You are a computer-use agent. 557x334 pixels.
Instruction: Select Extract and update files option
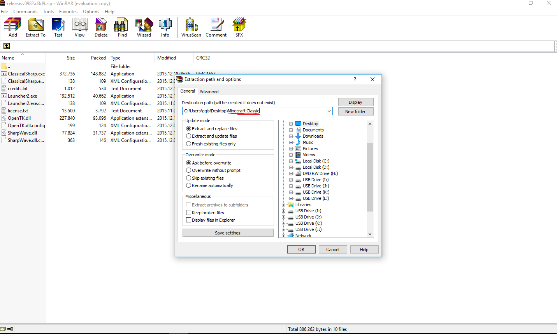coord(211,136)
